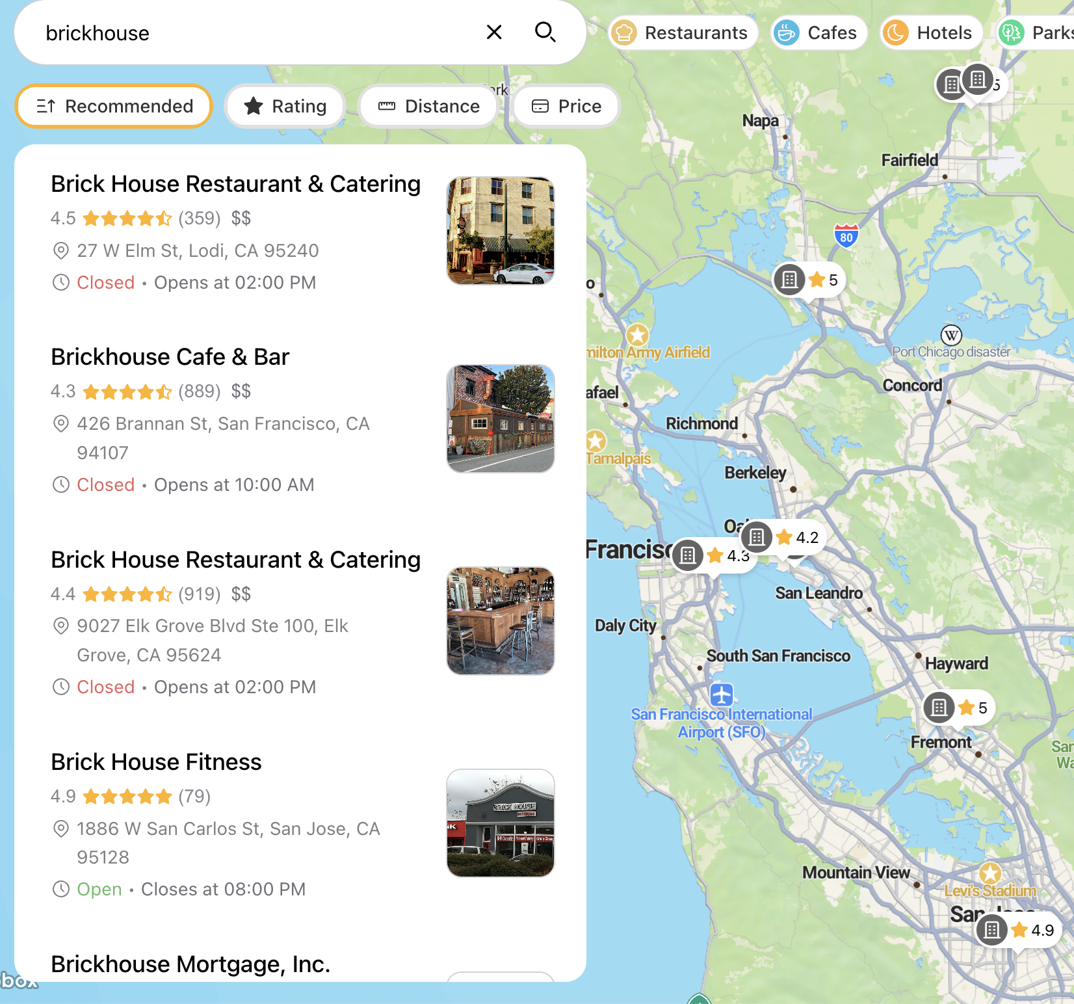This screenshot has height=1004, width=1074.
Task: Sort results by Price
Action: pyautogui.click(x=566, y=106)
